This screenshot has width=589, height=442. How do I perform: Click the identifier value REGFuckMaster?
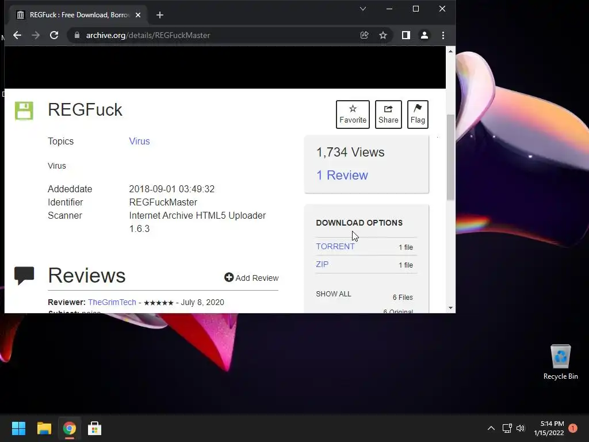pos(163,202)
